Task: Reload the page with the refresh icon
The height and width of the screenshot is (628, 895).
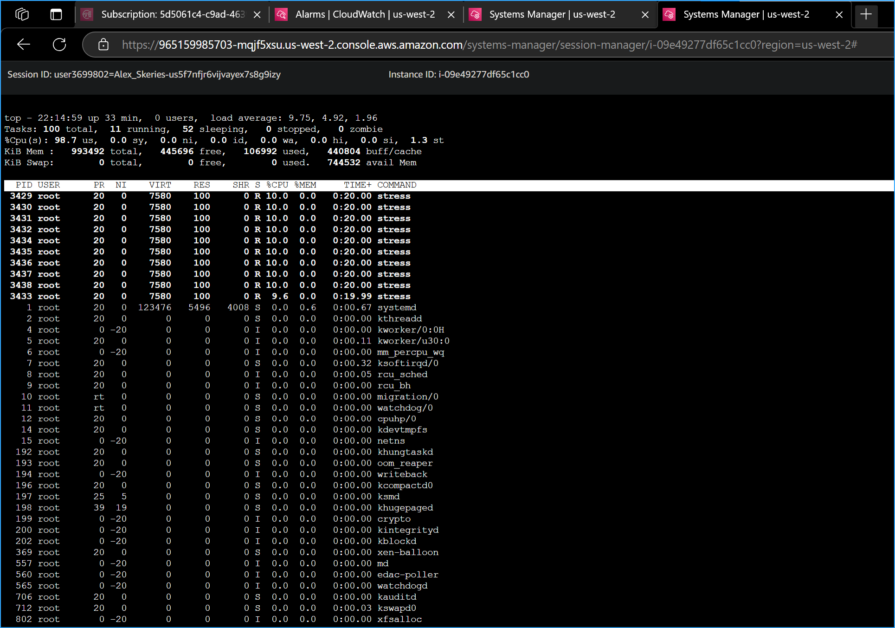Action: click(59, 45)
